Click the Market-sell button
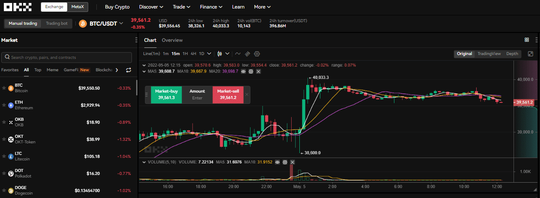The width and height of the screenshot is (540, 198). (x=228, y=94)
